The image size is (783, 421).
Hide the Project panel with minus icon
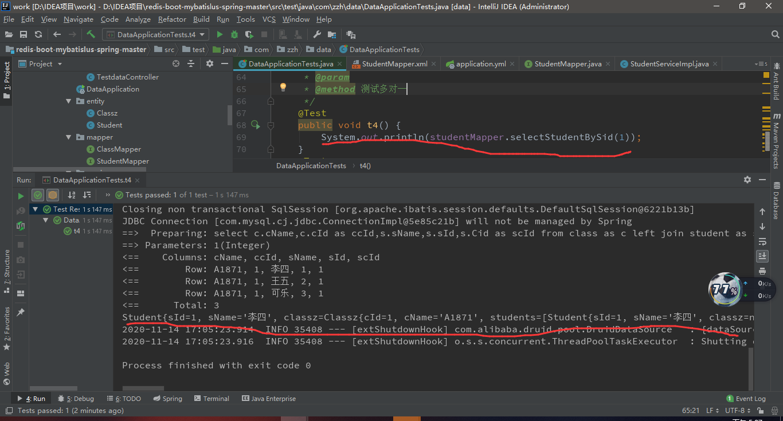coord(224,63)
